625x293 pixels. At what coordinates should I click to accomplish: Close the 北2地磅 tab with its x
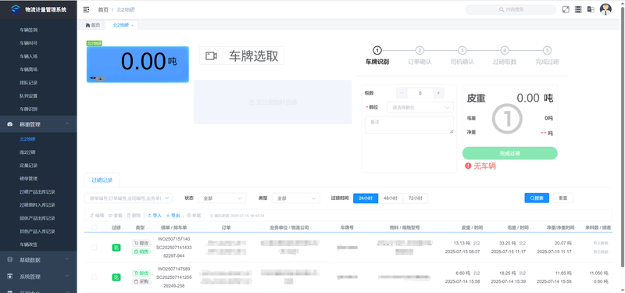132,25
